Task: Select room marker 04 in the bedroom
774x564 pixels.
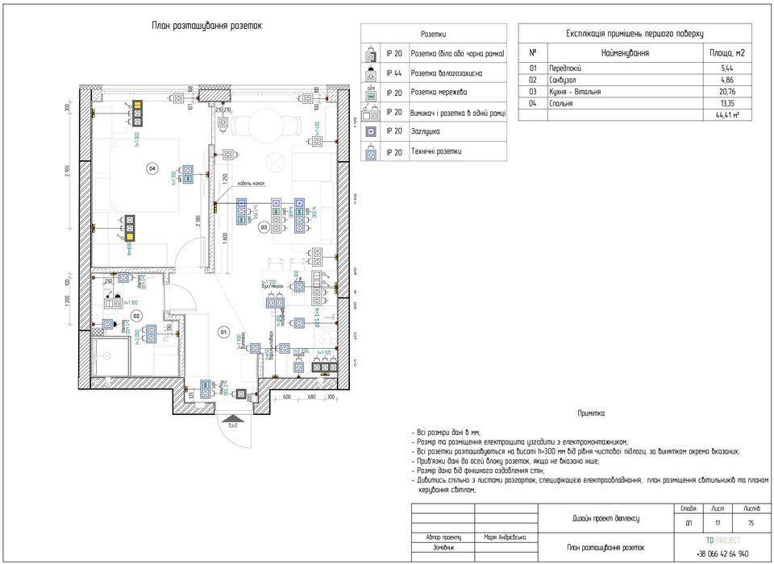Action: [x=152, y=168]
